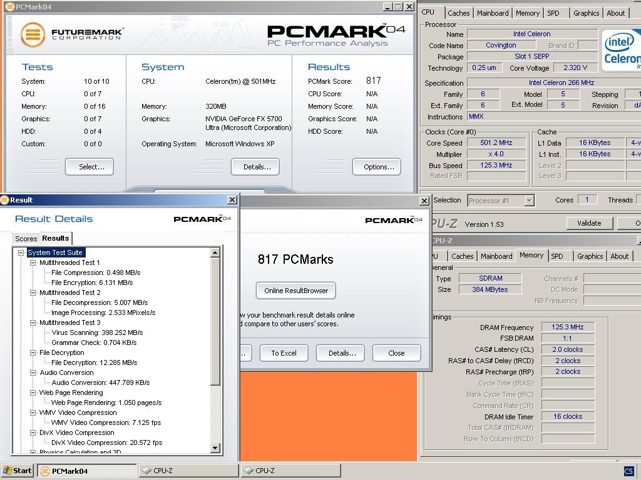The image size is (641, 480).
Task: Open the Mainboard tab in top CPU-Z
Action: 493,13
